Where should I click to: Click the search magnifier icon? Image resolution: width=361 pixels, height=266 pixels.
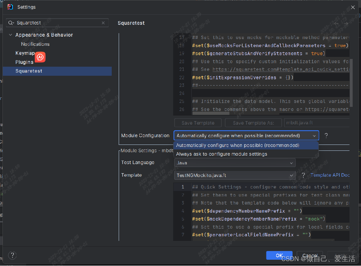(x=11, y=23)
